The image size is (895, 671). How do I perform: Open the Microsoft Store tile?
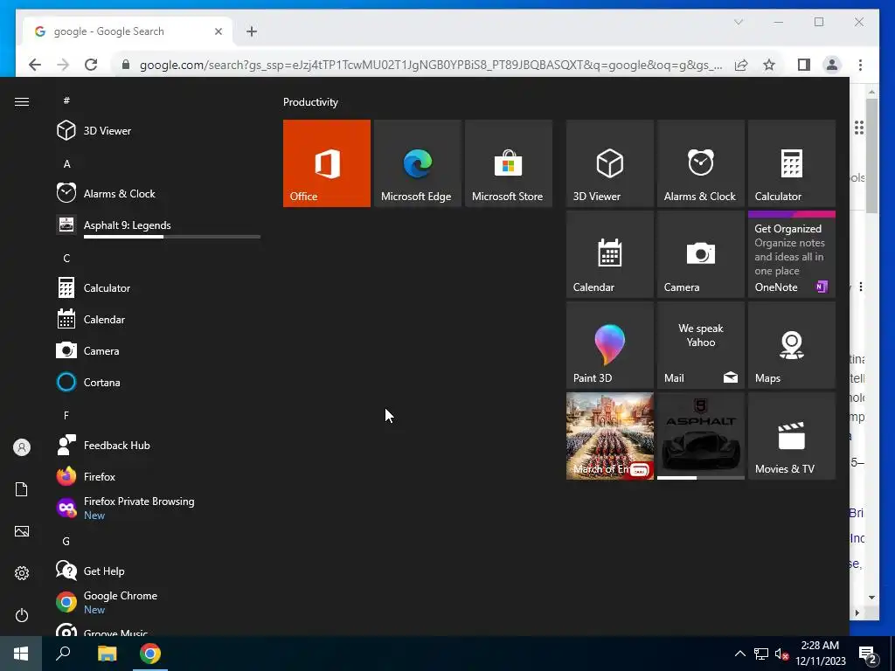[x=509, y=163]
